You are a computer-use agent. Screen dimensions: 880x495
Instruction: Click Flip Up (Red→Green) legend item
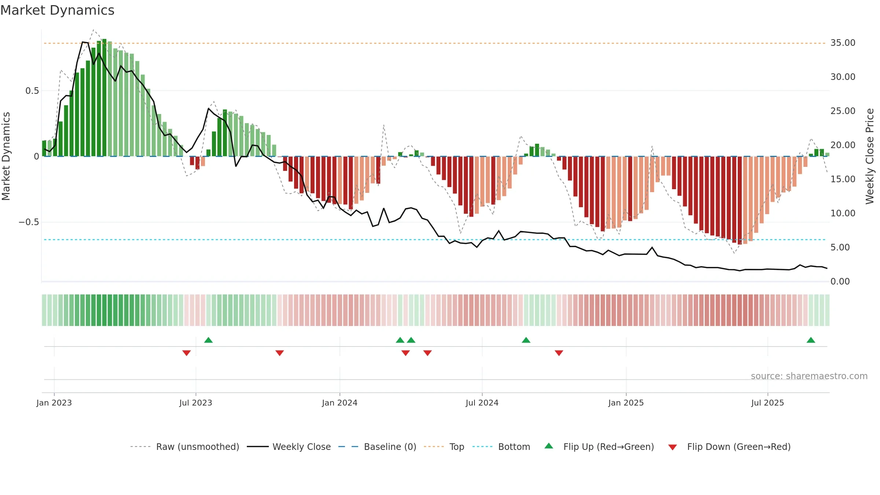[599, 447]
